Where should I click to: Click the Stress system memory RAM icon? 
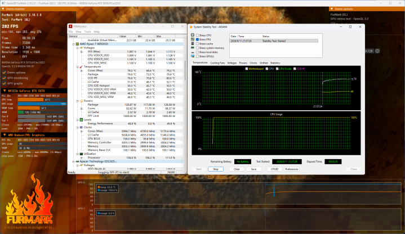(x=193, y=48)
